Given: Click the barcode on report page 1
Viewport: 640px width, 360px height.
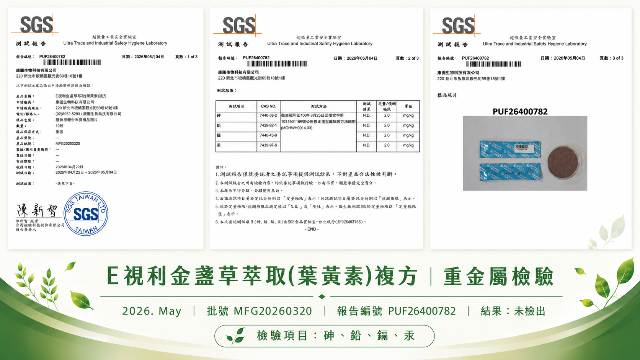Looking at the screenshot, I should [x=72, y=62].
